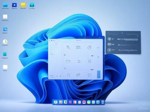The width and height of the screenshot is (150, 112).
Task: Open the account dropdown in window header
Action: click(x=53, y=40)
